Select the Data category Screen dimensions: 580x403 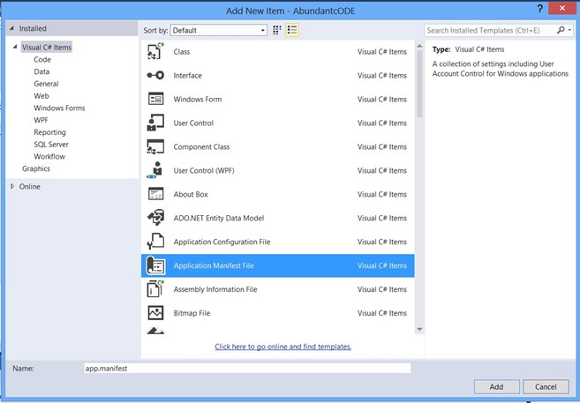click(x=41, y=71)
